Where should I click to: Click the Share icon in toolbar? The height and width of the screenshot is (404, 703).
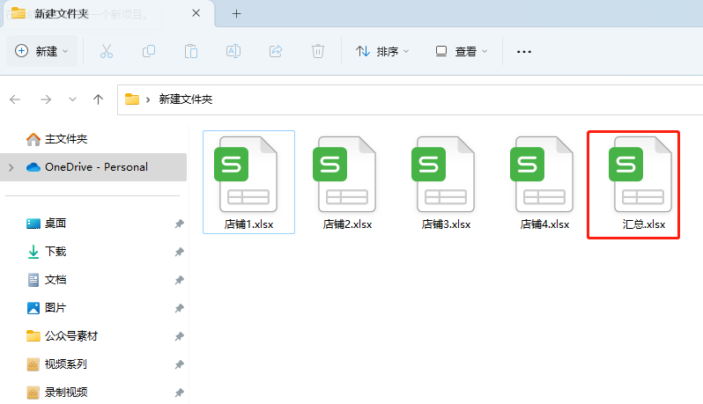pos(276,51)
